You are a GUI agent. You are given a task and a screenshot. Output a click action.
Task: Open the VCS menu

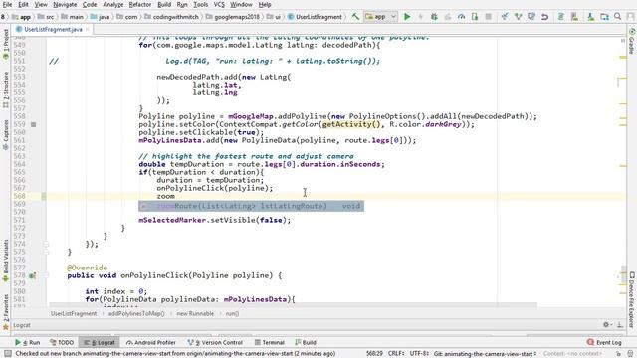[219, 4]
